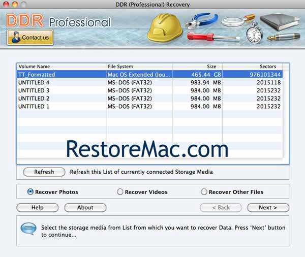This screenshot has width=305, height=257.
Task: Close the window with red button
Action: [6, 4]
